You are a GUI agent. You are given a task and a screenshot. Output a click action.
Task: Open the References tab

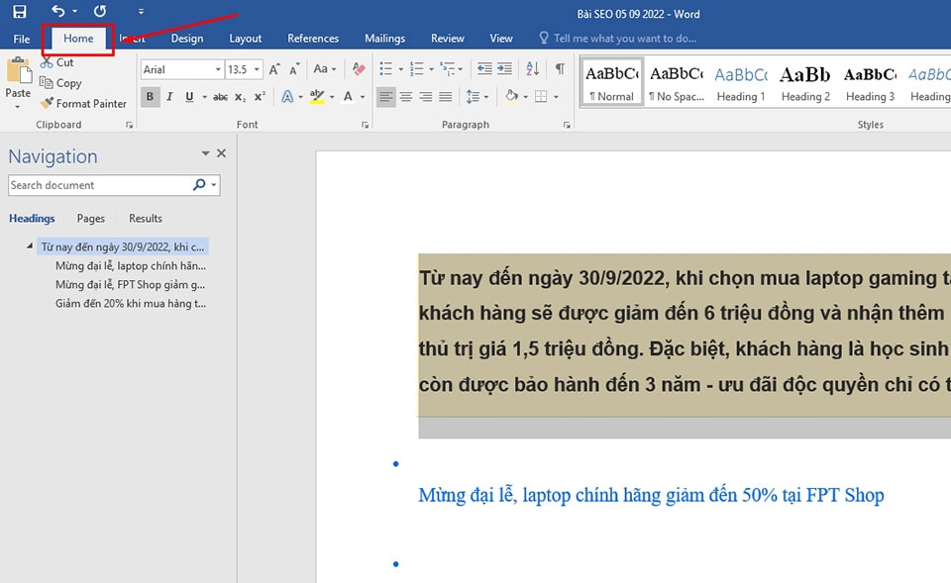313,39
